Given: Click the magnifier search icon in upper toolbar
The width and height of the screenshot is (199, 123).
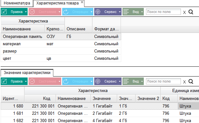Looking at the screenshot, I should pos(191,12).
